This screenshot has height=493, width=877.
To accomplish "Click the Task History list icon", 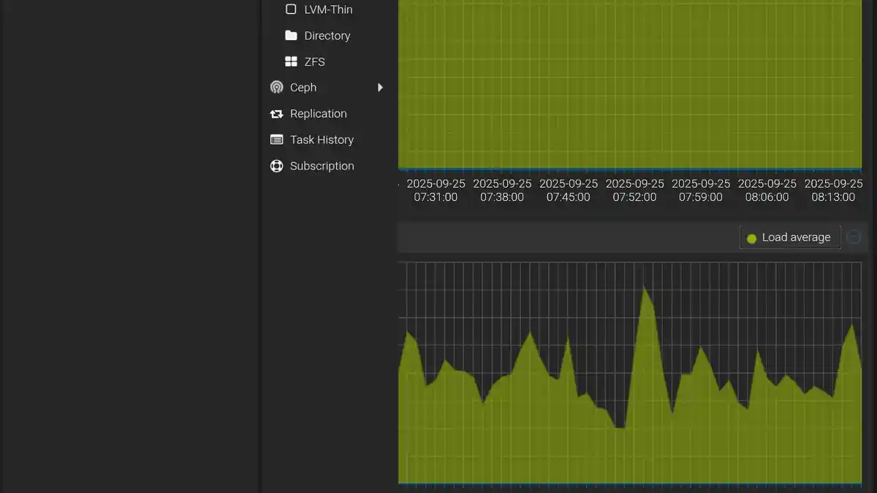I will click(276, 140).
